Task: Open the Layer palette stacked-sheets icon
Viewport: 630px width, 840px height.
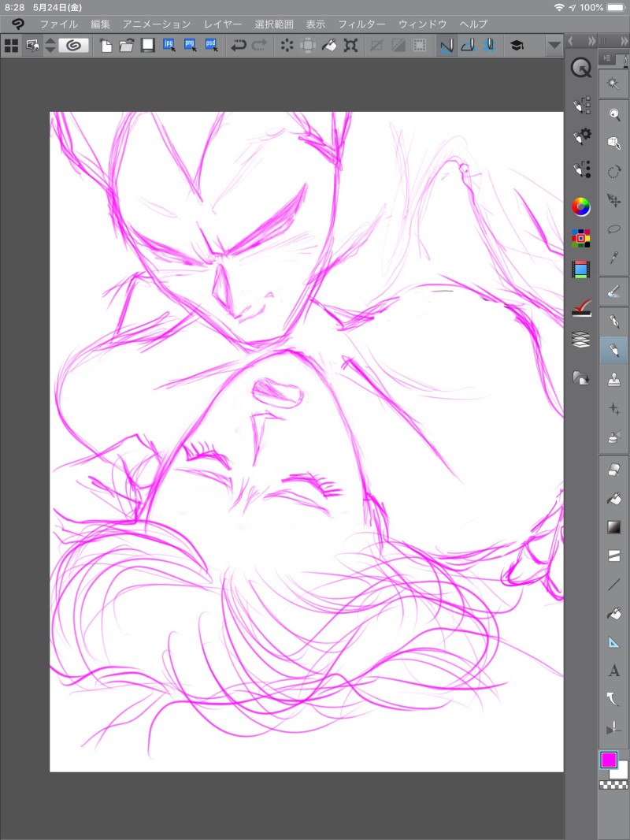Action: 581,340
